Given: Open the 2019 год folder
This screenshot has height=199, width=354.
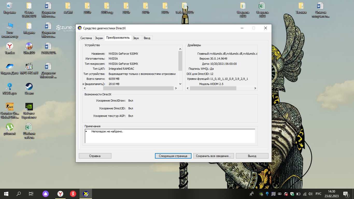Looking at the screenshot, I should (x=107, y=8).
